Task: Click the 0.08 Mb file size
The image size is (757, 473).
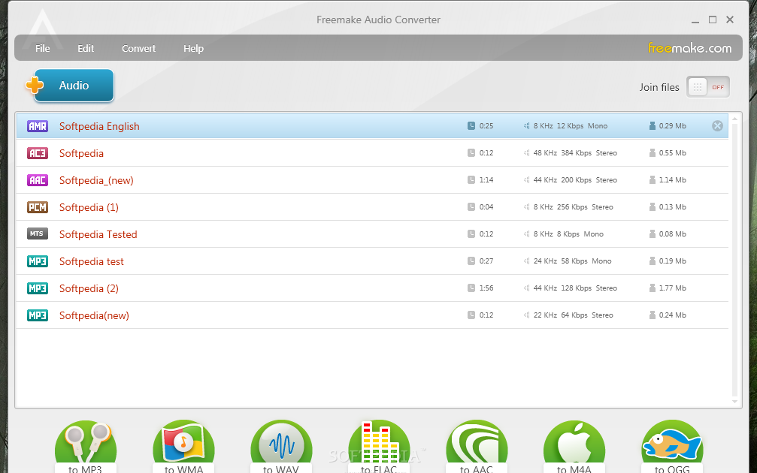Action: tap(673, 233)
